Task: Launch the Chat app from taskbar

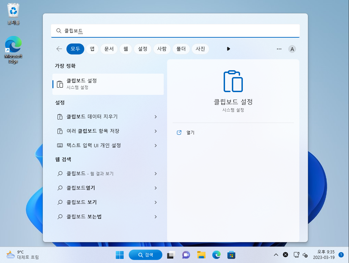Action: 186,255
